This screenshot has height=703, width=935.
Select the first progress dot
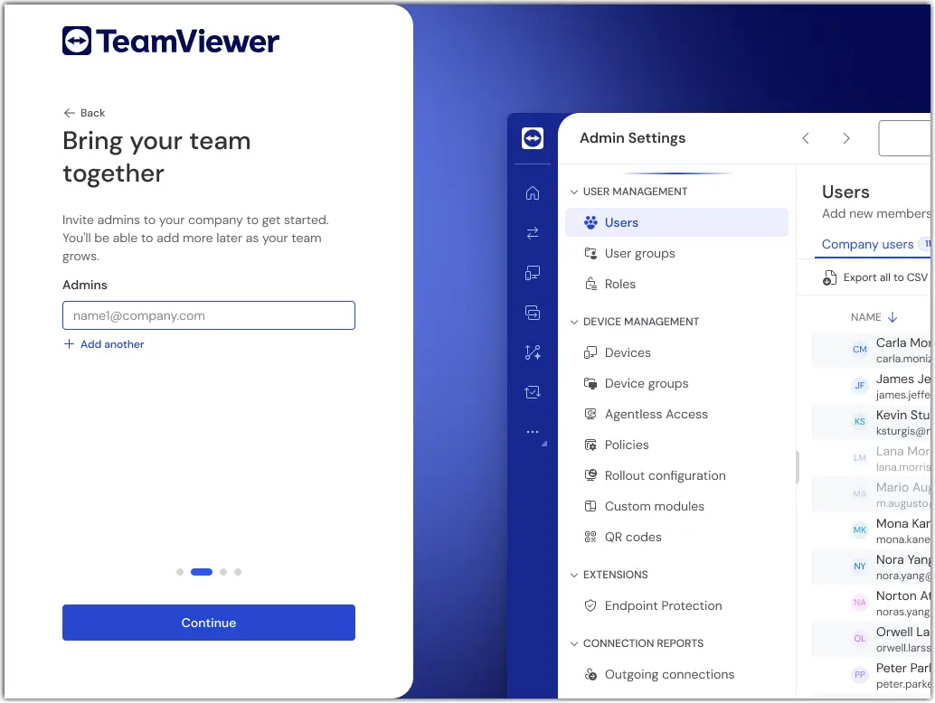point(180,572)
